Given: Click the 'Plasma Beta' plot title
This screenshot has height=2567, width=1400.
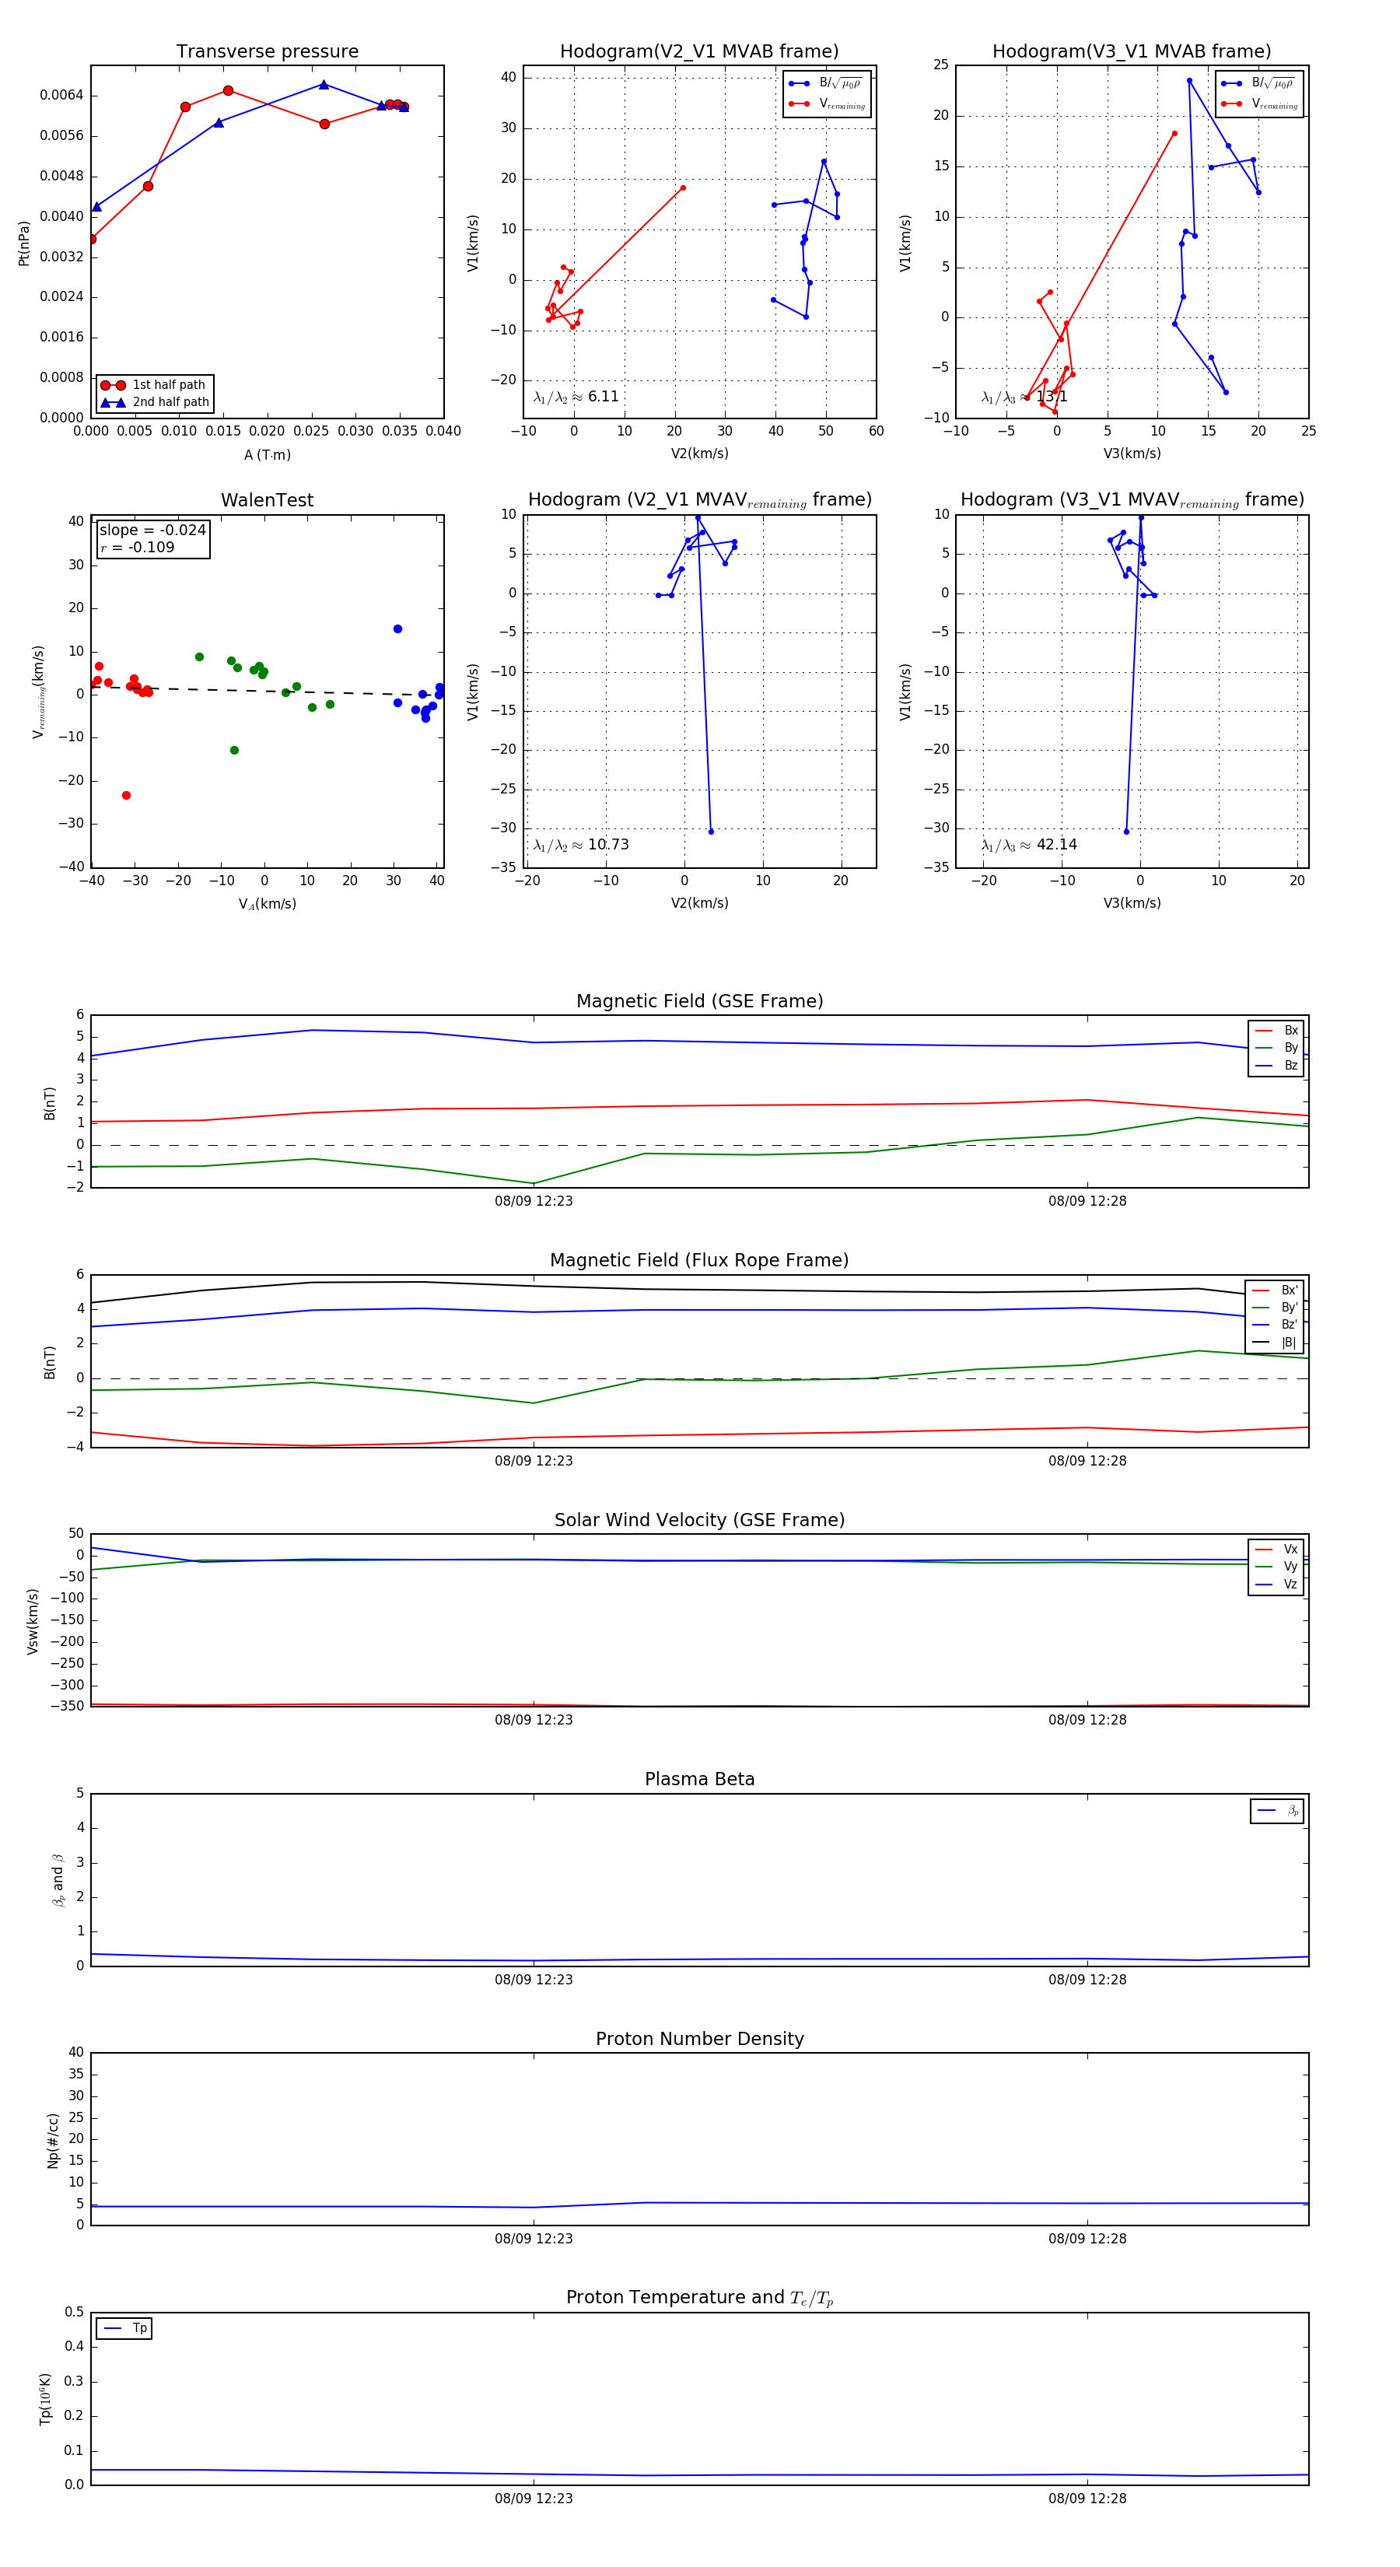Looking at the screenshot, I should tap(699, 1779).
